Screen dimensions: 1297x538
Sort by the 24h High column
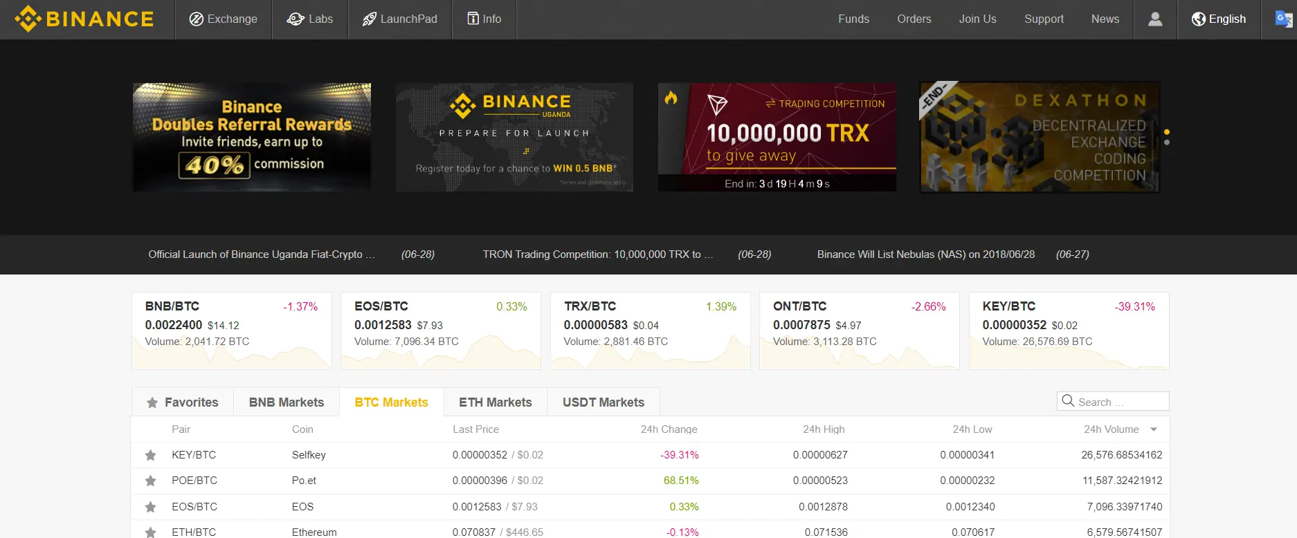click(x=824, y=429)
